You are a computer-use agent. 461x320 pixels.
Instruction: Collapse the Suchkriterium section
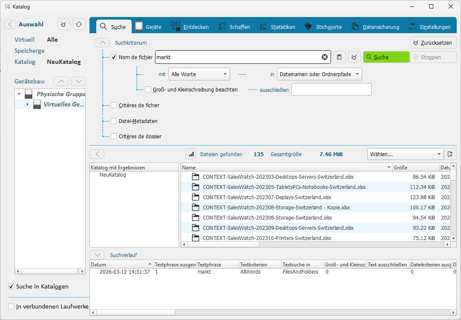(x=102, y=43)
